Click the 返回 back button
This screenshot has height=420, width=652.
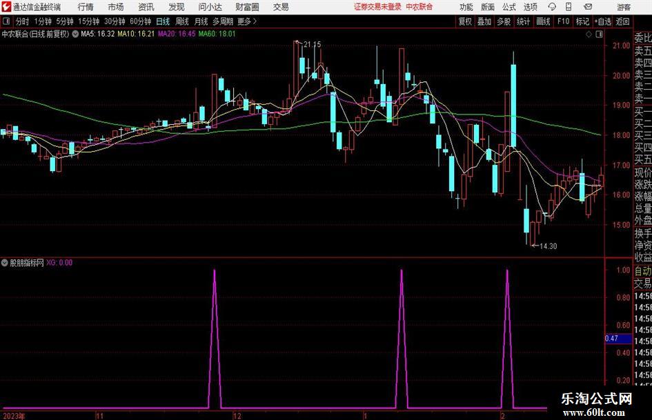pyautogui.click(x=622, y=21)
